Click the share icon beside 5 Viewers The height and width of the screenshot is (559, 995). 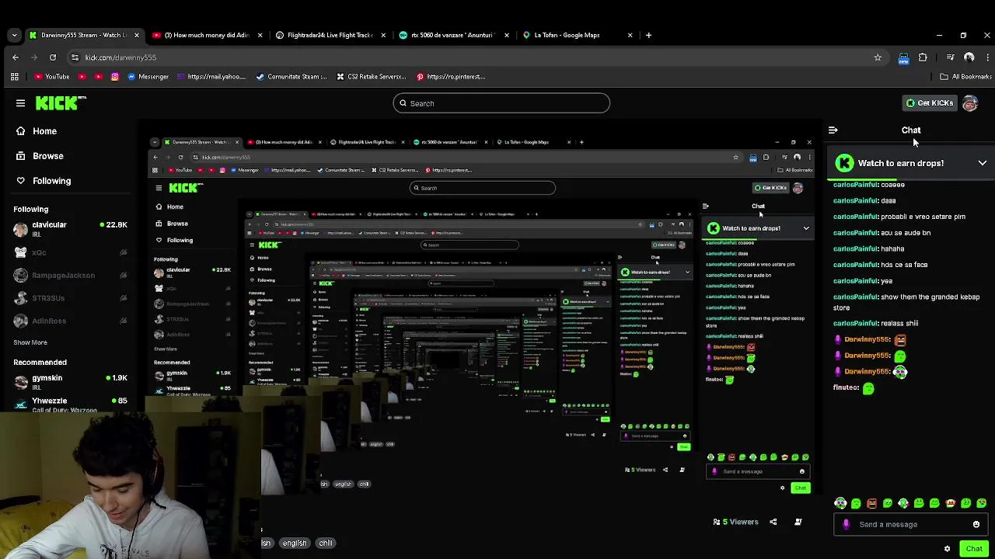pos(773,522)
